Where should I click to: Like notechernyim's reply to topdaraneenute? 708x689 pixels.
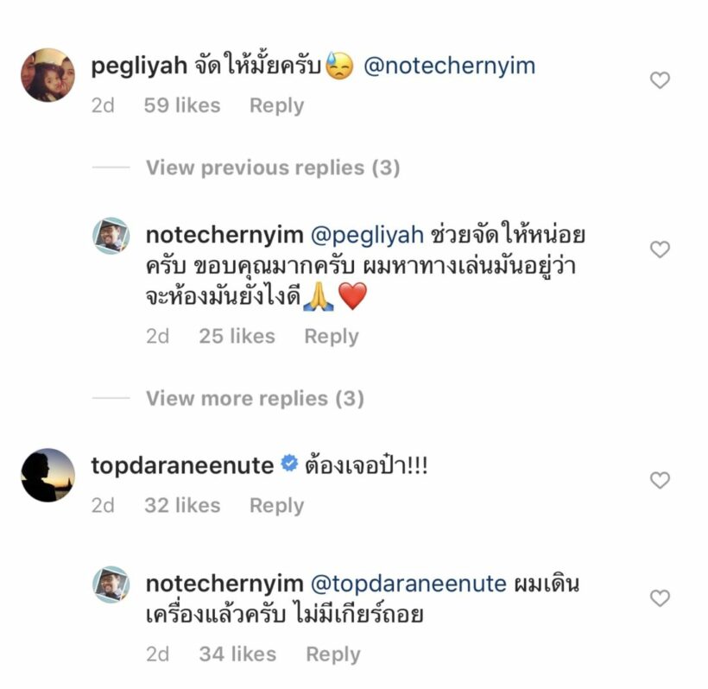660,597
